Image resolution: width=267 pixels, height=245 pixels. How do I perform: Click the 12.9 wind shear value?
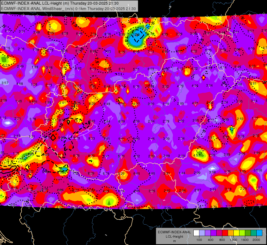tap(136, 35)
